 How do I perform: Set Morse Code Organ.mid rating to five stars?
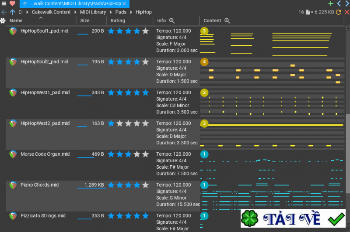click(145, 154)
